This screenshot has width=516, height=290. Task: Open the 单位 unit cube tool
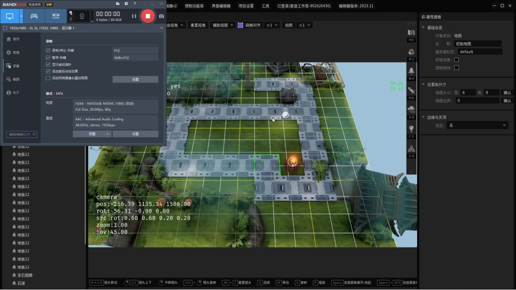(411, 53)
